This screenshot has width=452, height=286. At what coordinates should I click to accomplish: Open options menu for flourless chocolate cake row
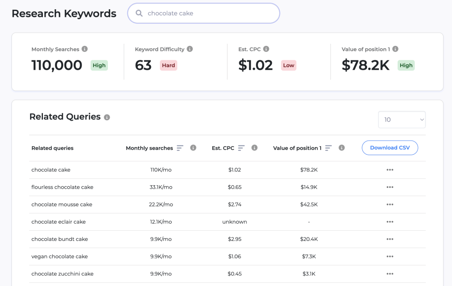coord(390,187)
